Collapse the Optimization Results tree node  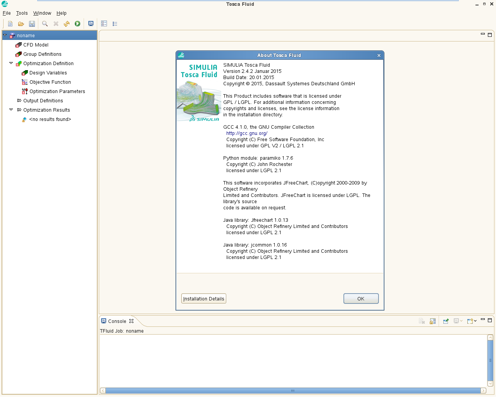click(x=11, y=110)
